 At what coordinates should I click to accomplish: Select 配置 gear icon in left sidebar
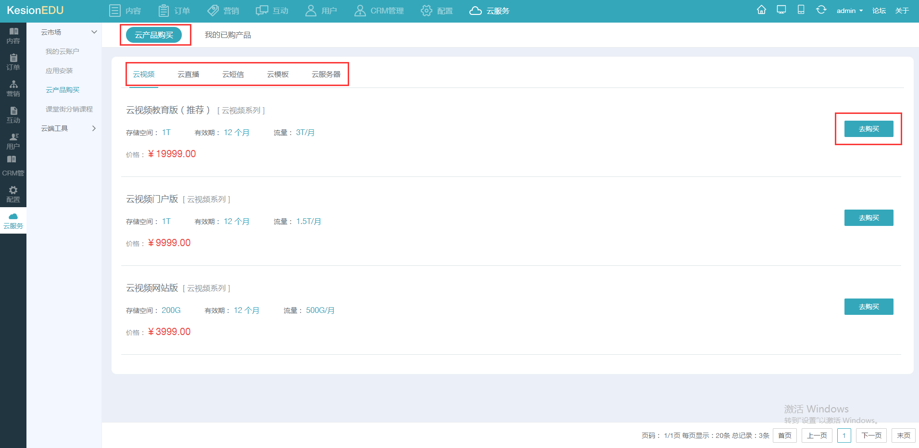tap(13, 190)
